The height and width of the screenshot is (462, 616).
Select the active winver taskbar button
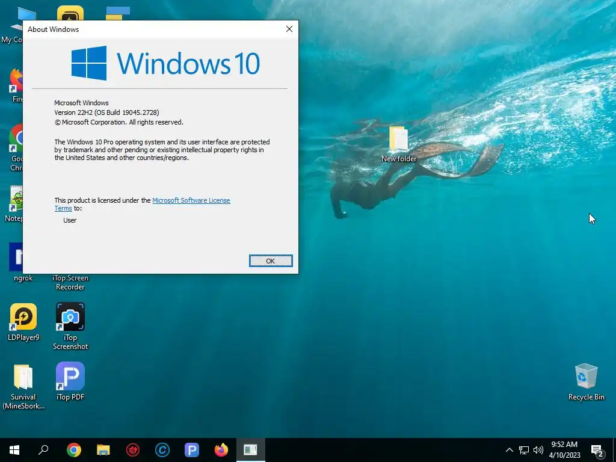click(x=251, y=450)
